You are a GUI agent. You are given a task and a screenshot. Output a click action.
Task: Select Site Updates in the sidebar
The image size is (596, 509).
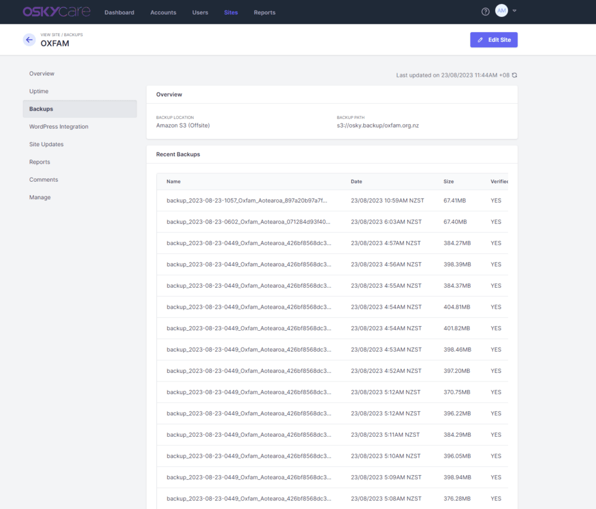point(47,144)
